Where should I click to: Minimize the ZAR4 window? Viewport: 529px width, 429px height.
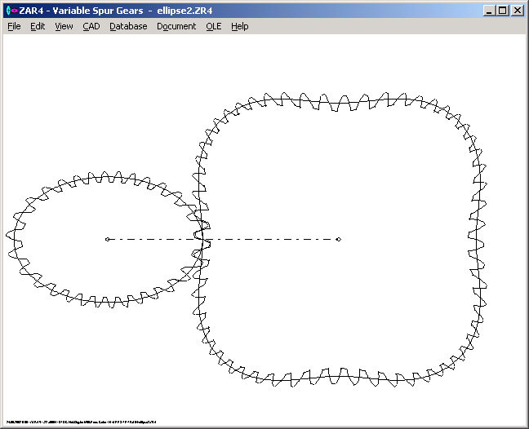(x=490, y=11)
